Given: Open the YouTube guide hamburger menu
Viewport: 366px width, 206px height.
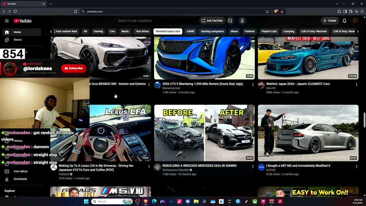Looking at the screenshot, I should click(7, 21).
